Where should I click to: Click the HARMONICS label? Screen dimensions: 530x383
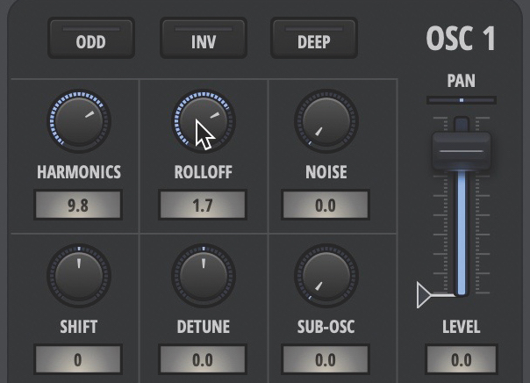click(x=79, y=172)
